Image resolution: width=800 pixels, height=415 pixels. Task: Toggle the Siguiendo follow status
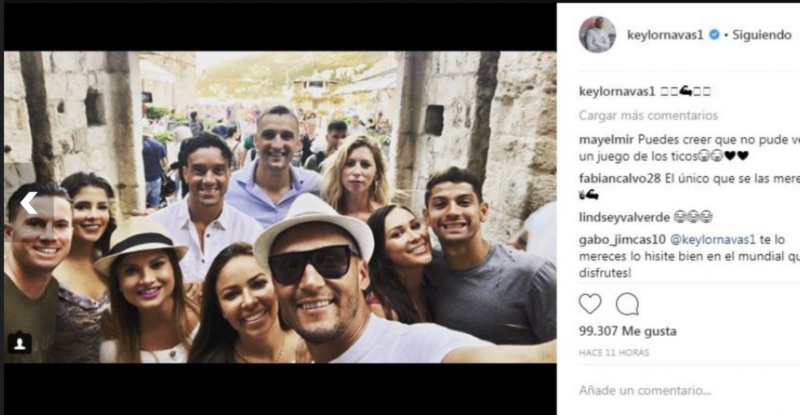(762, 35)
